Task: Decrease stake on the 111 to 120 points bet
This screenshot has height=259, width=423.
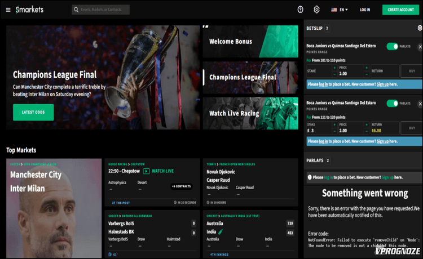Action: [x=334, y=131]
